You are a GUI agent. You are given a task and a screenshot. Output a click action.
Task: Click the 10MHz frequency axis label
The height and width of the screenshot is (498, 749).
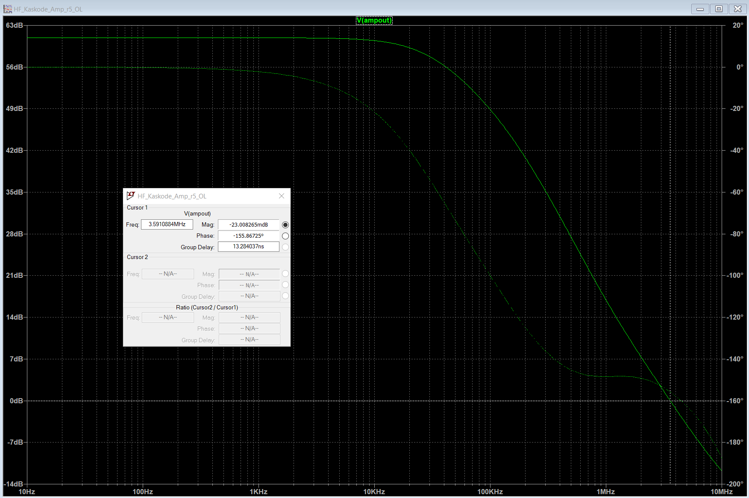click(x=722, y=492)
